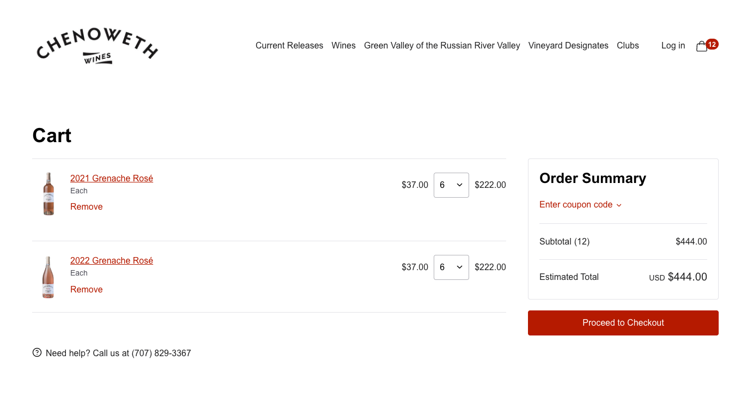Open Green Valley of the Russian River Valley

tap(442, 46)
